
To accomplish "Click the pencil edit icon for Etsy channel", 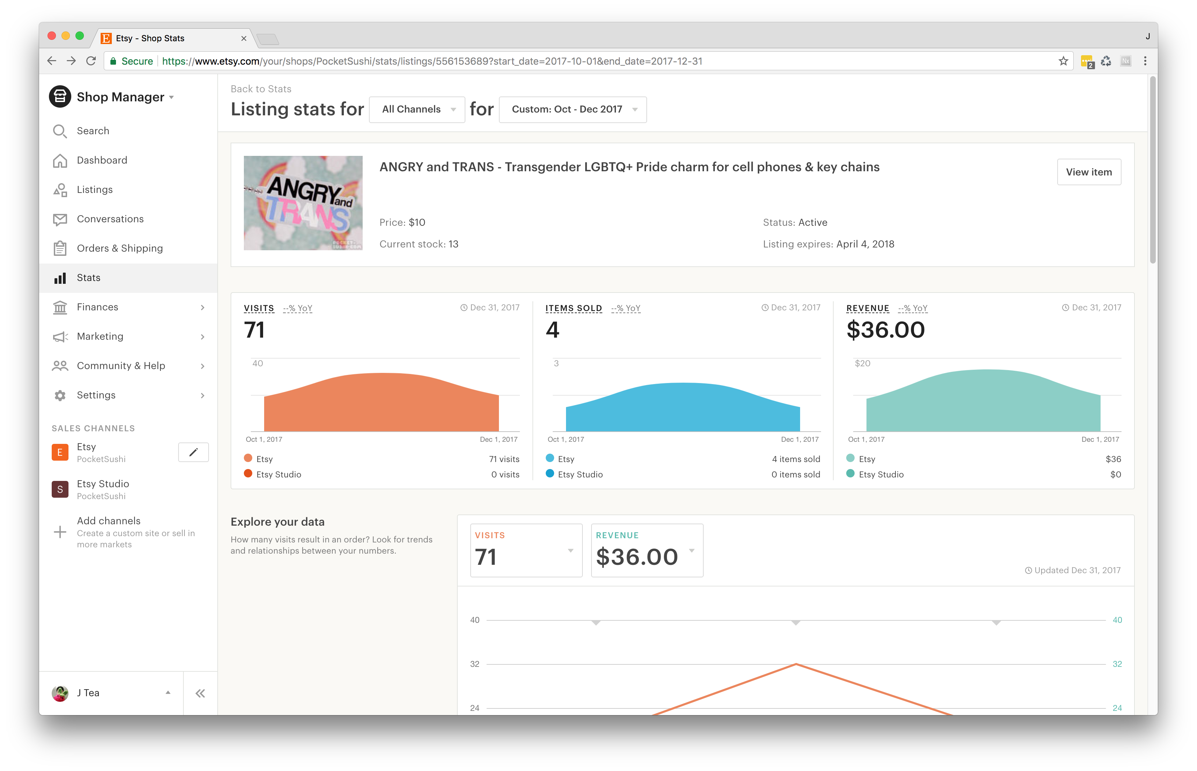I will (x=193, y=453).
